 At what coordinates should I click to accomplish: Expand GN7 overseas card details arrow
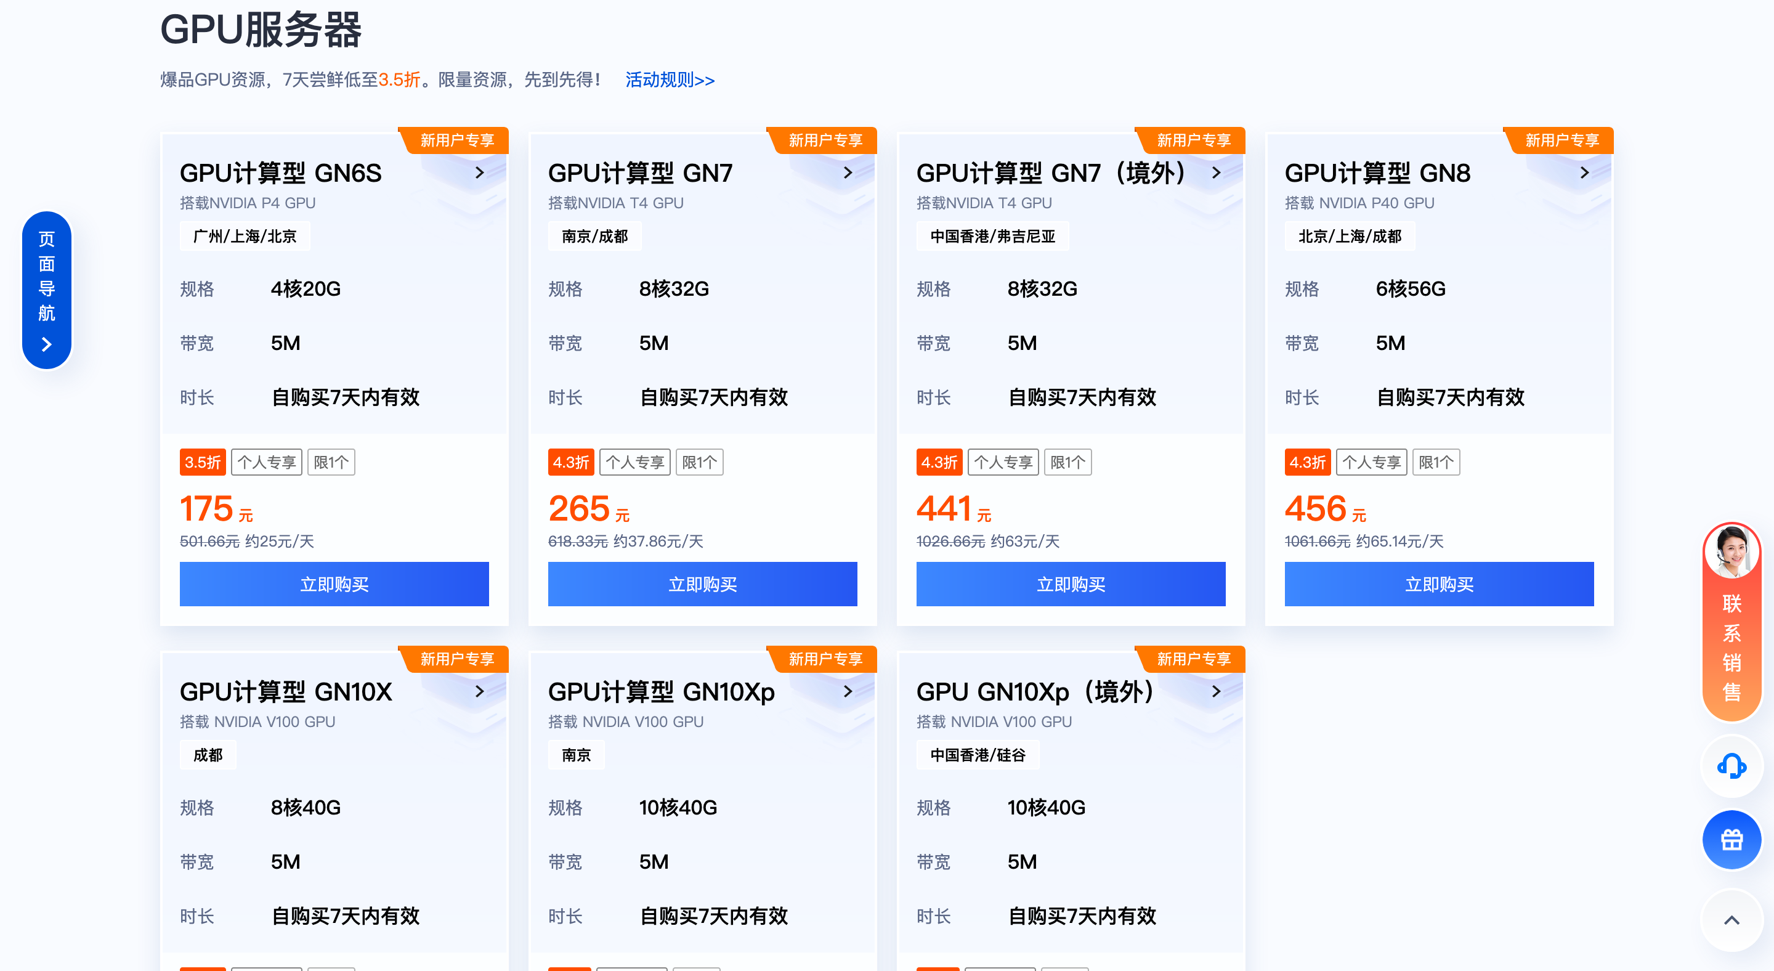click(1216, 173)
